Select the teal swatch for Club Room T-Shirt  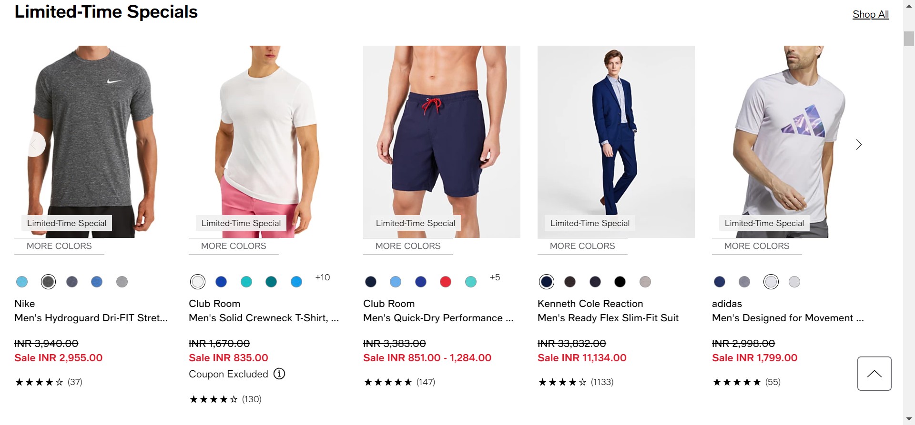click(271, 282)
